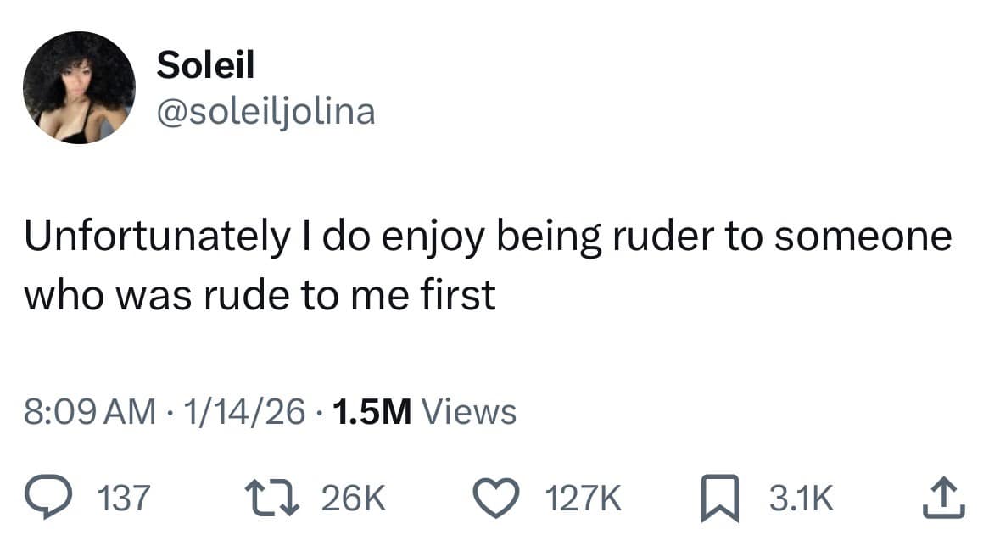This screenshot has width=1000, height=557.
Task: Open Soleil's profile picture
Action: [x=80, y=89]
